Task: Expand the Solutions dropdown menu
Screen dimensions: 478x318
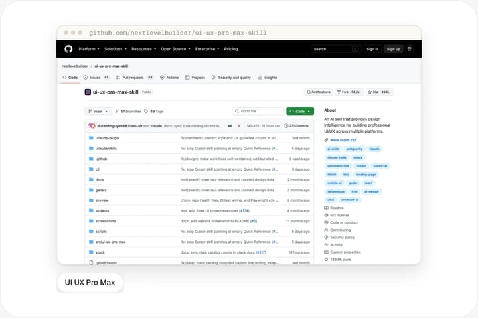Action: [116, 49]
